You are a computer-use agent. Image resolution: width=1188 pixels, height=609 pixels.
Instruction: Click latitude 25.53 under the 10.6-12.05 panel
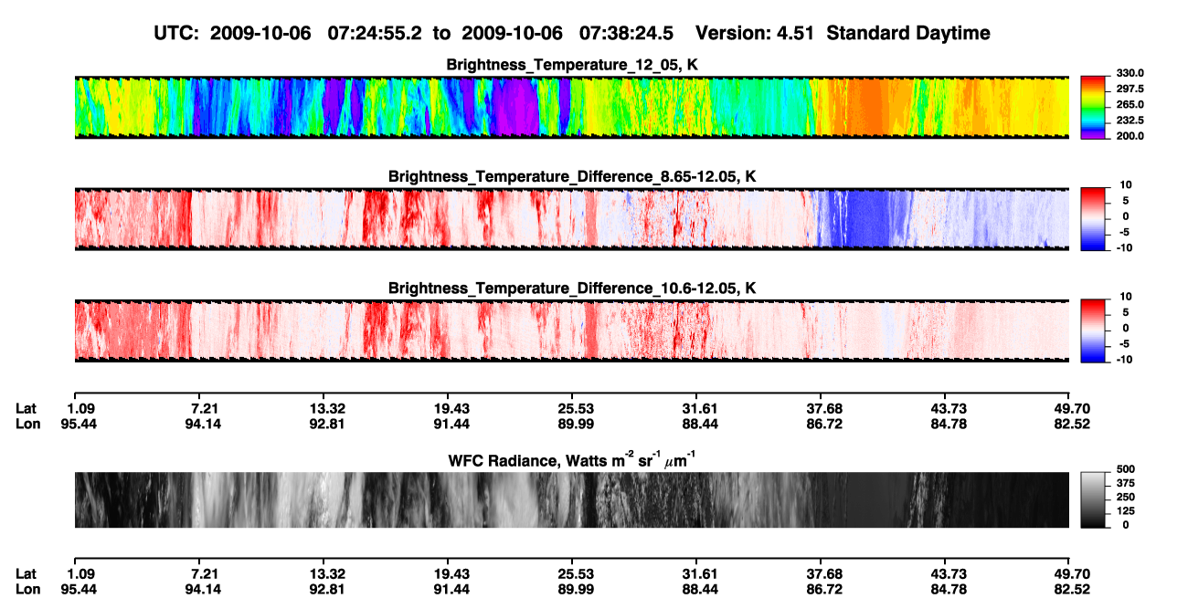pos(578,407)
